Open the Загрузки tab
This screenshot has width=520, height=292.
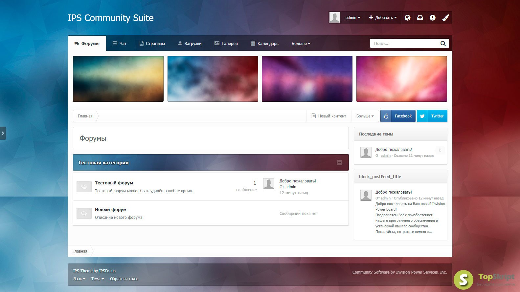coord(190,43)
